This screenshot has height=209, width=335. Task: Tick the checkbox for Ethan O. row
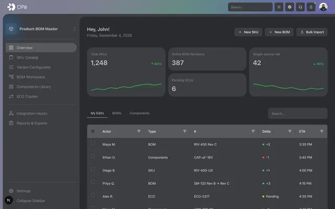click(93, 156)
